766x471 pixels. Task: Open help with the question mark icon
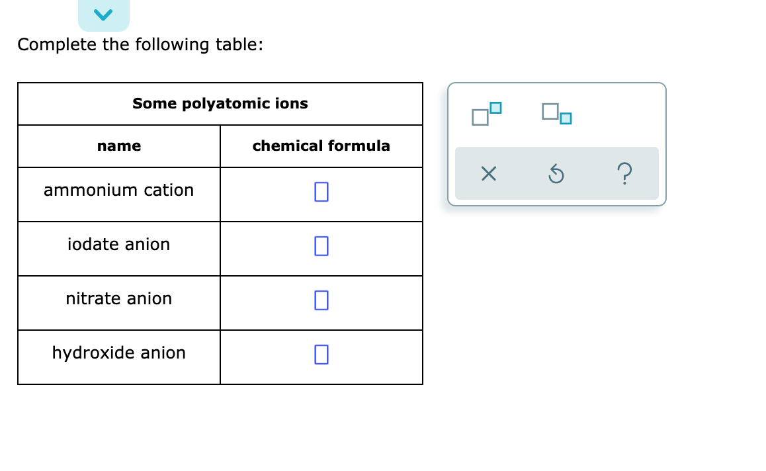625,173
